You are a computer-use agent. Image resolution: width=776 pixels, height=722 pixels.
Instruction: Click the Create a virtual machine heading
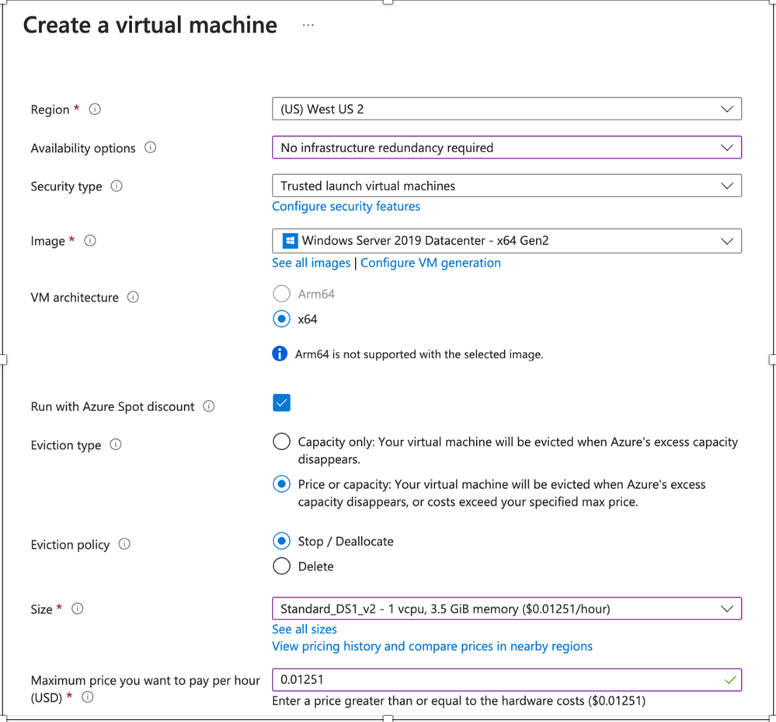click(150, 25)
